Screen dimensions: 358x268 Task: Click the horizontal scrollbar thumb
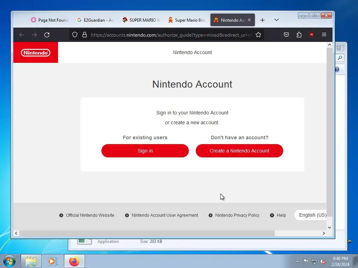tap(147, 233)
